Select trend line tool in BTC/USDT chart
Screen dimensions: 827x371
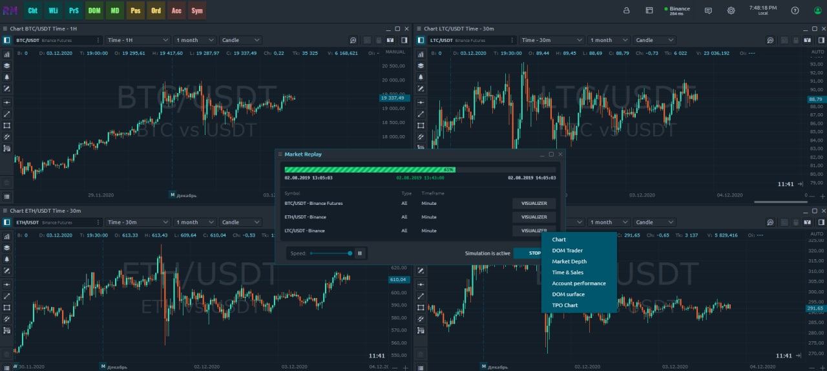click(6, 114)
